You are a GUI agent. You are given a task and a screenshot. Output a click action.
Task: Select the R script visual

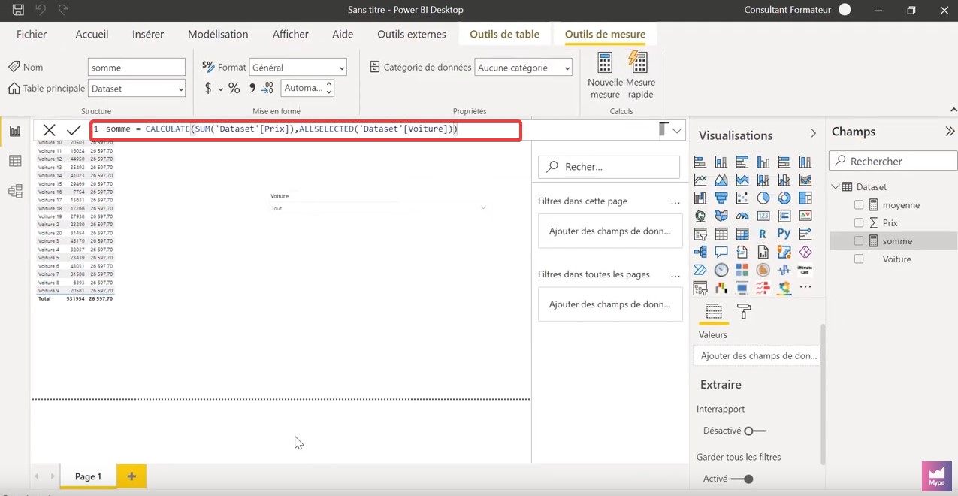[763, 234]
